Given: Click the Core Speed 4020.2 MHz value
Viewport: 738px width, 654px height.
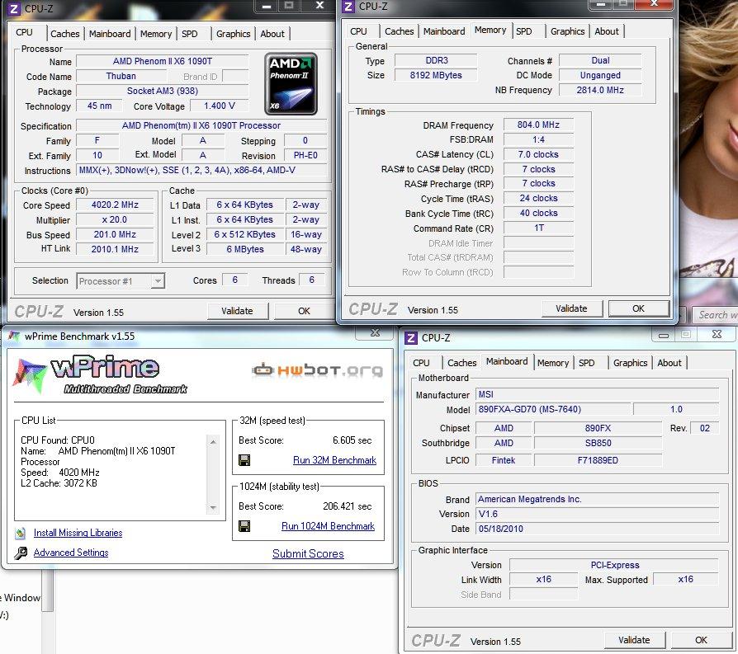Looking at the screenshot, I should 115,205.
